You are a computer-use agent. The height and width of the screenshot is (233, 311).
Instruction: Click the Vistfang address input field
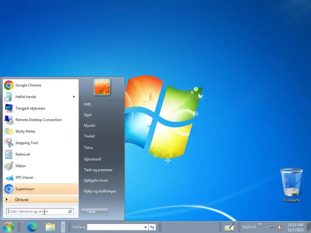point(115,227)
